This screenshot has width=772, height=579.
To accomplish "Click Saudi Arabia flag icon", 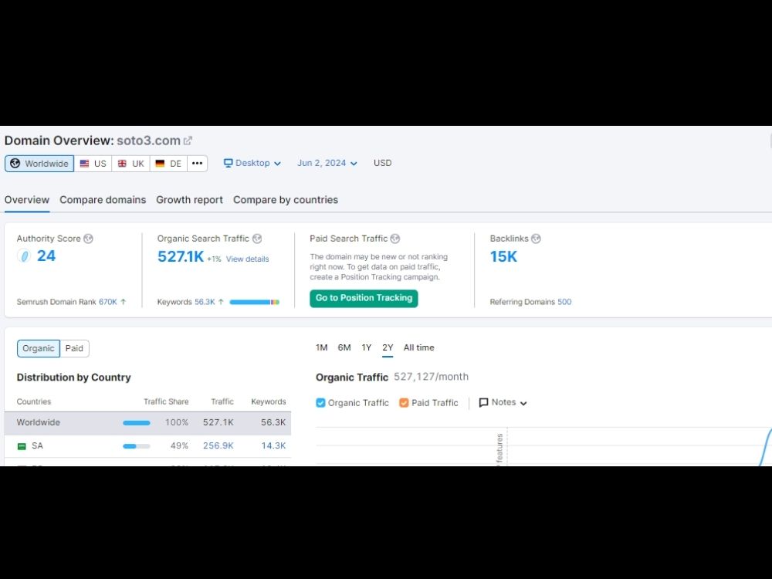I will 22,446.
